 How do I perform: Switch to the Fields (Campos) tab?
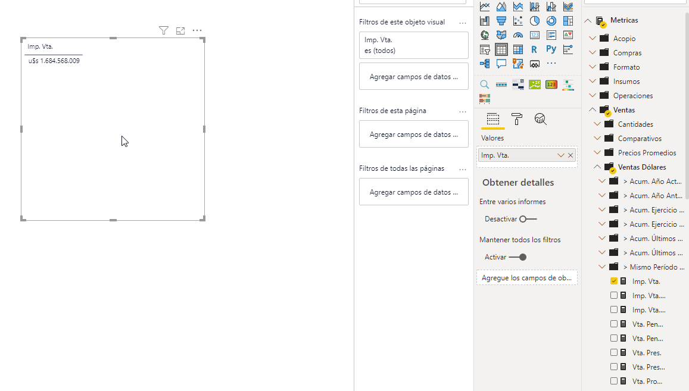493,119
